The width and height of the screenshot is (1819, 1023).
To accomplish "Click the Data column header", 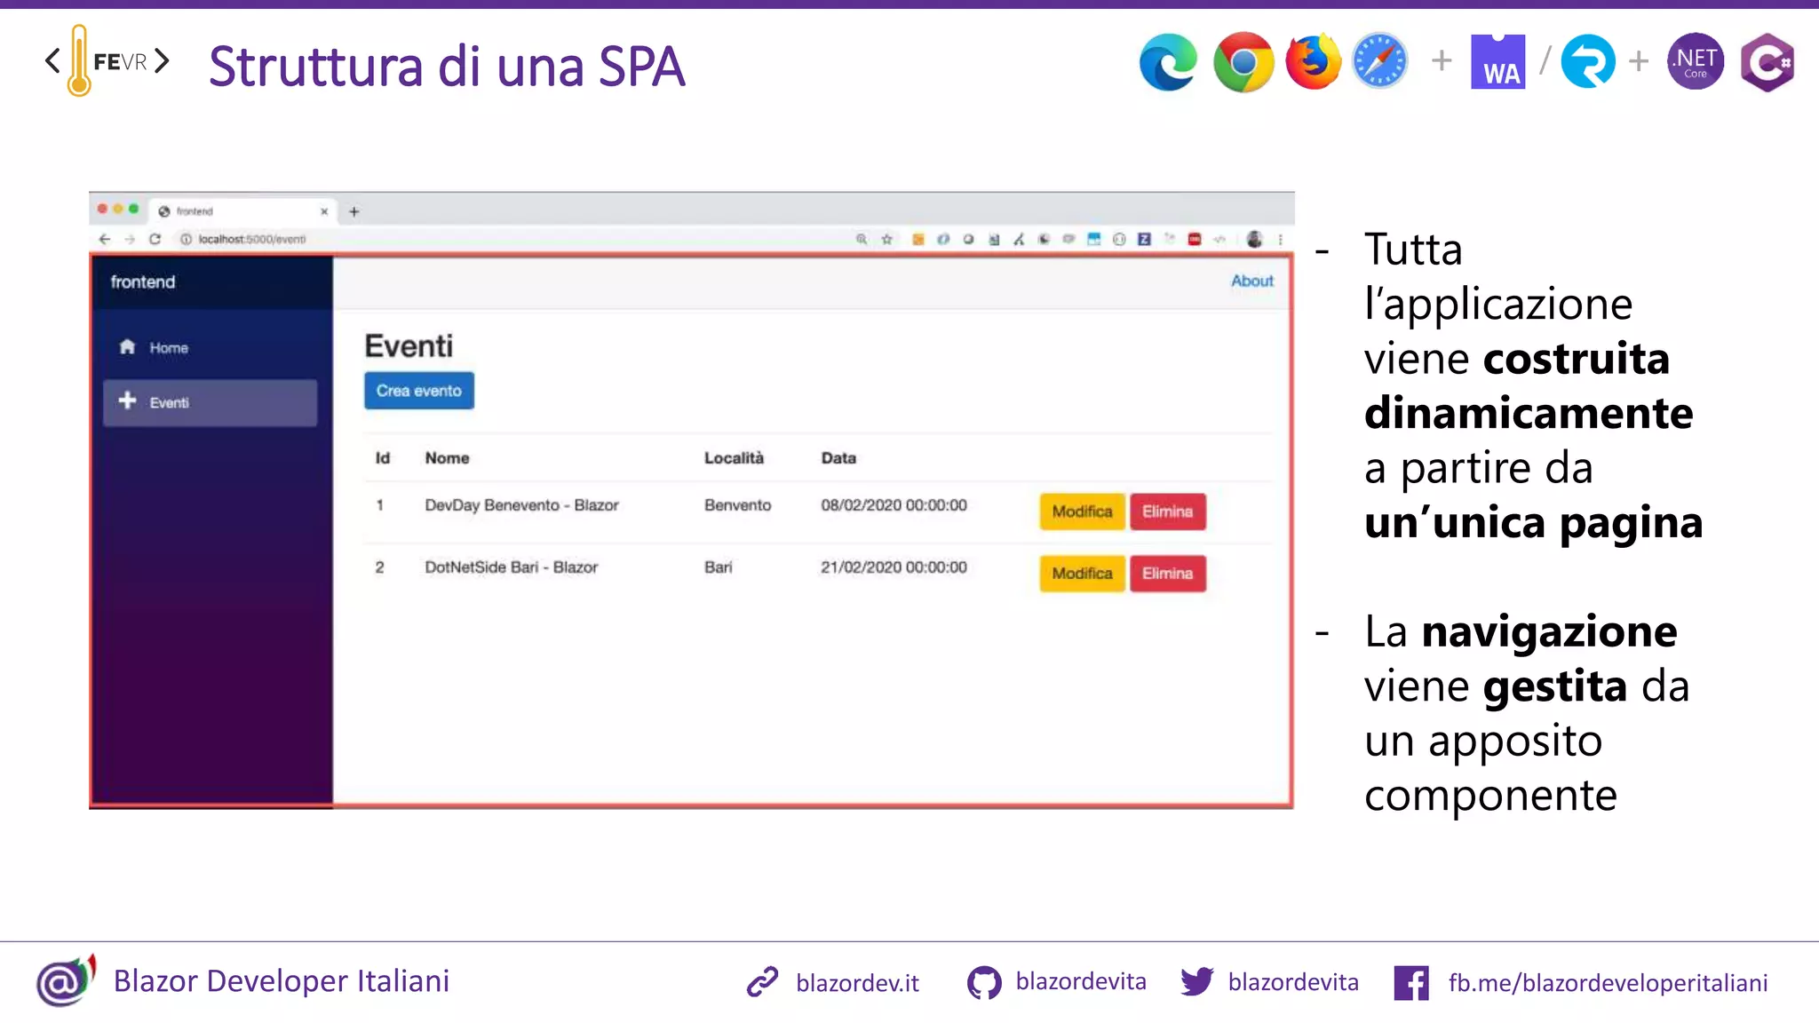I will [838, 458].
